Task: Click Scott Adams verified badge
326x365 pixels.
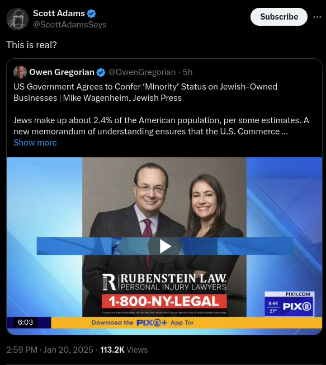Action: click(91, 13)
